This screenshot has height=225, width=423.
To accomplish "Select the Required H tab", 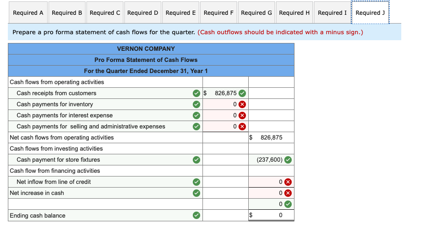I will pos(294,12).
